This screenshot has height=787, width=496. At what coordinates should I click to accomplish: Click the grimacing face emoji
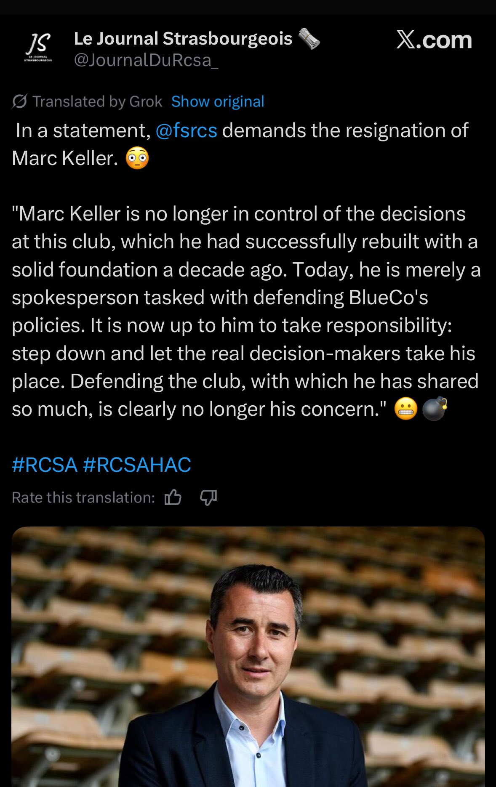point(405,409)
